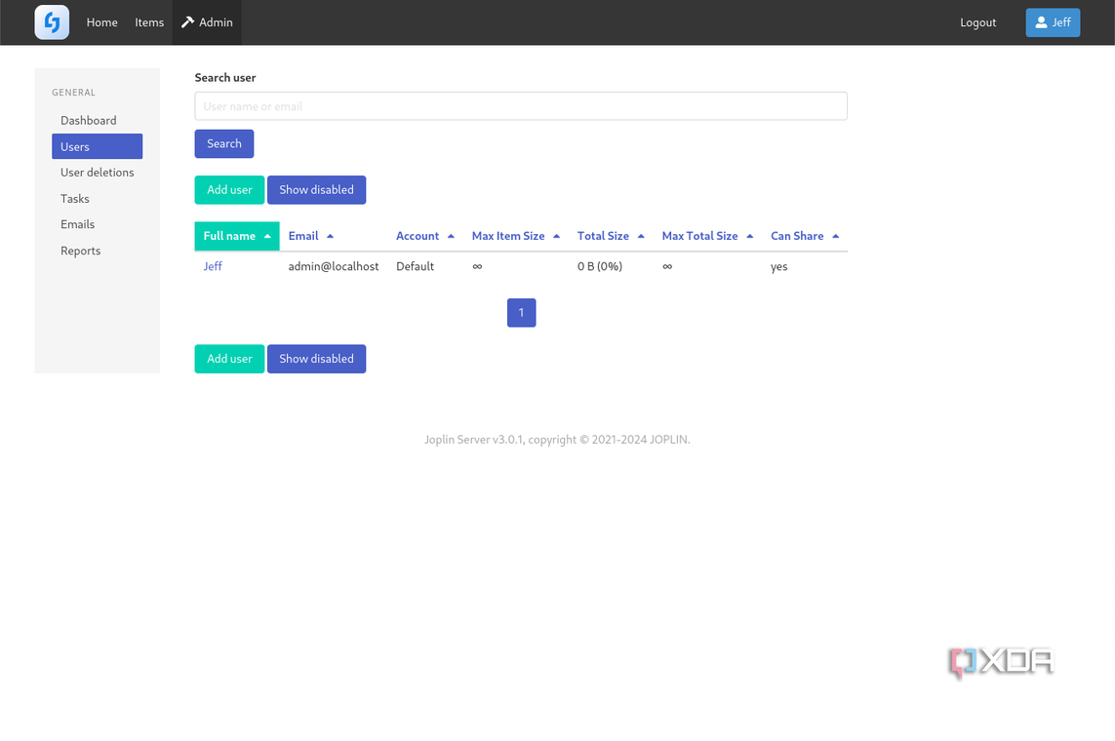Open the Jeff user link in table
This screenshot has height=741, width=1115.
point(213,266)
